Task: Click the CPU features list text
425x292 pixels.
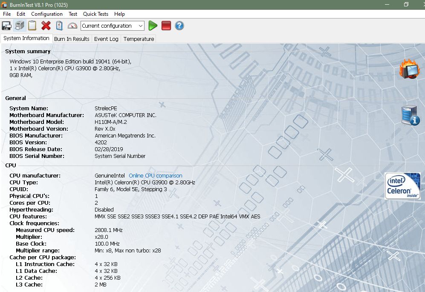Action: pyautogui.click(x=177, y=217)
